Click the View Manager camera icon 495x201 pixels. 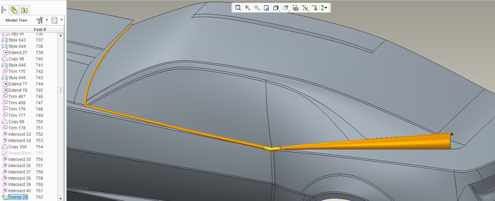[x=295, y=8]
